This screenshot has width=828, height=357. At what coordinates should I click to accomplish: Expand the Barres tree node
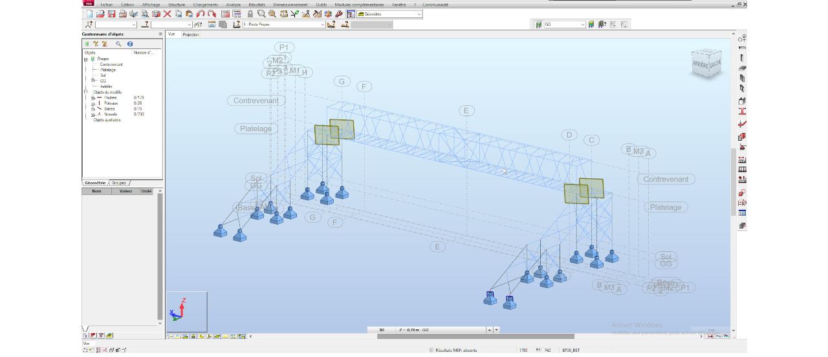point(93,109)
